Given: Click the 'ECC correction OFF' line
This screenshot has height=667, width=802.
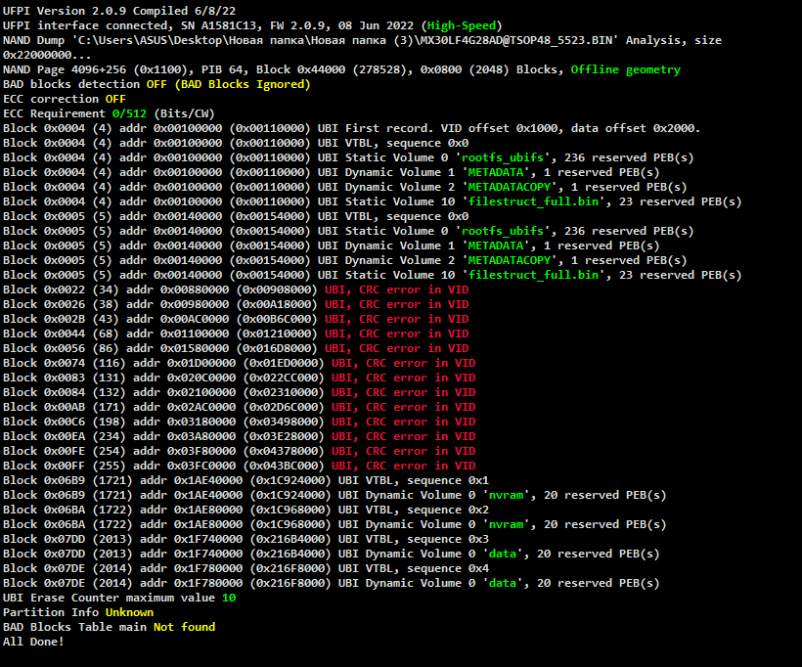Looking at the screenshot, I should (x=64, y=99).
